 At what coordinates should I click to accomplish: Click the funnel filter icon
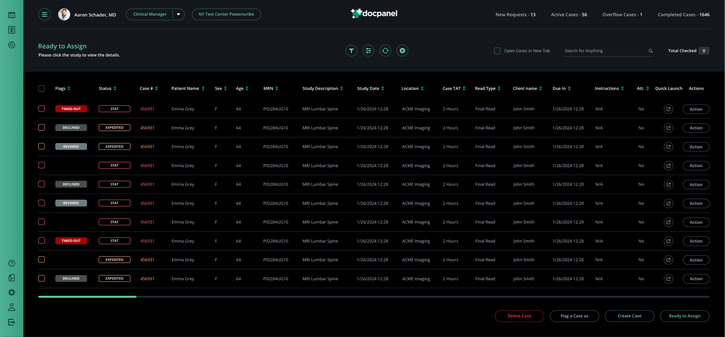click(351, 51)
